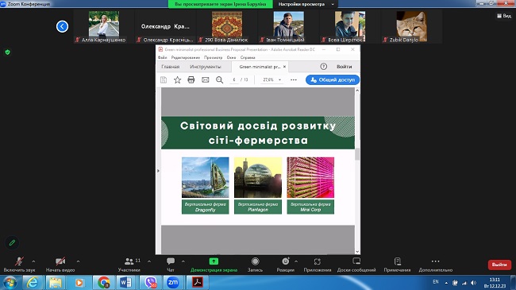Click the magnifier search icon in Acrobat

[x=219, y=79]
